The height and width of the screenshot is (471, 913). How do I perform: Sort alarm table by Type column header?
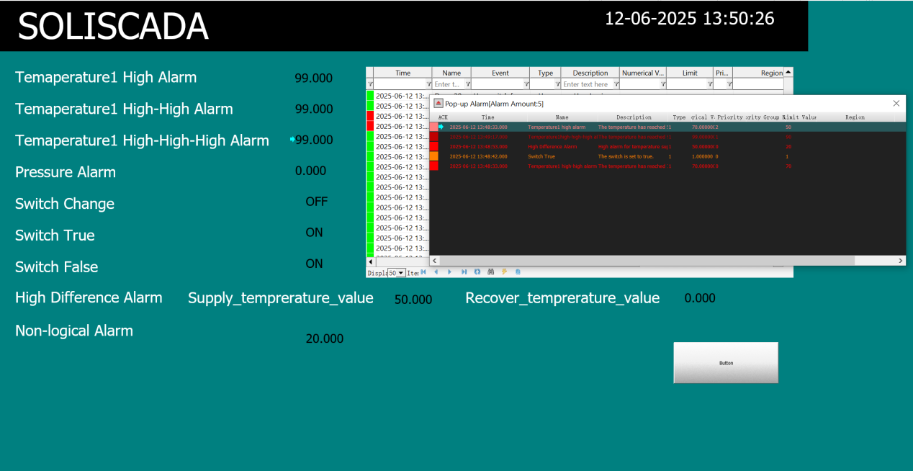(546, 73)
